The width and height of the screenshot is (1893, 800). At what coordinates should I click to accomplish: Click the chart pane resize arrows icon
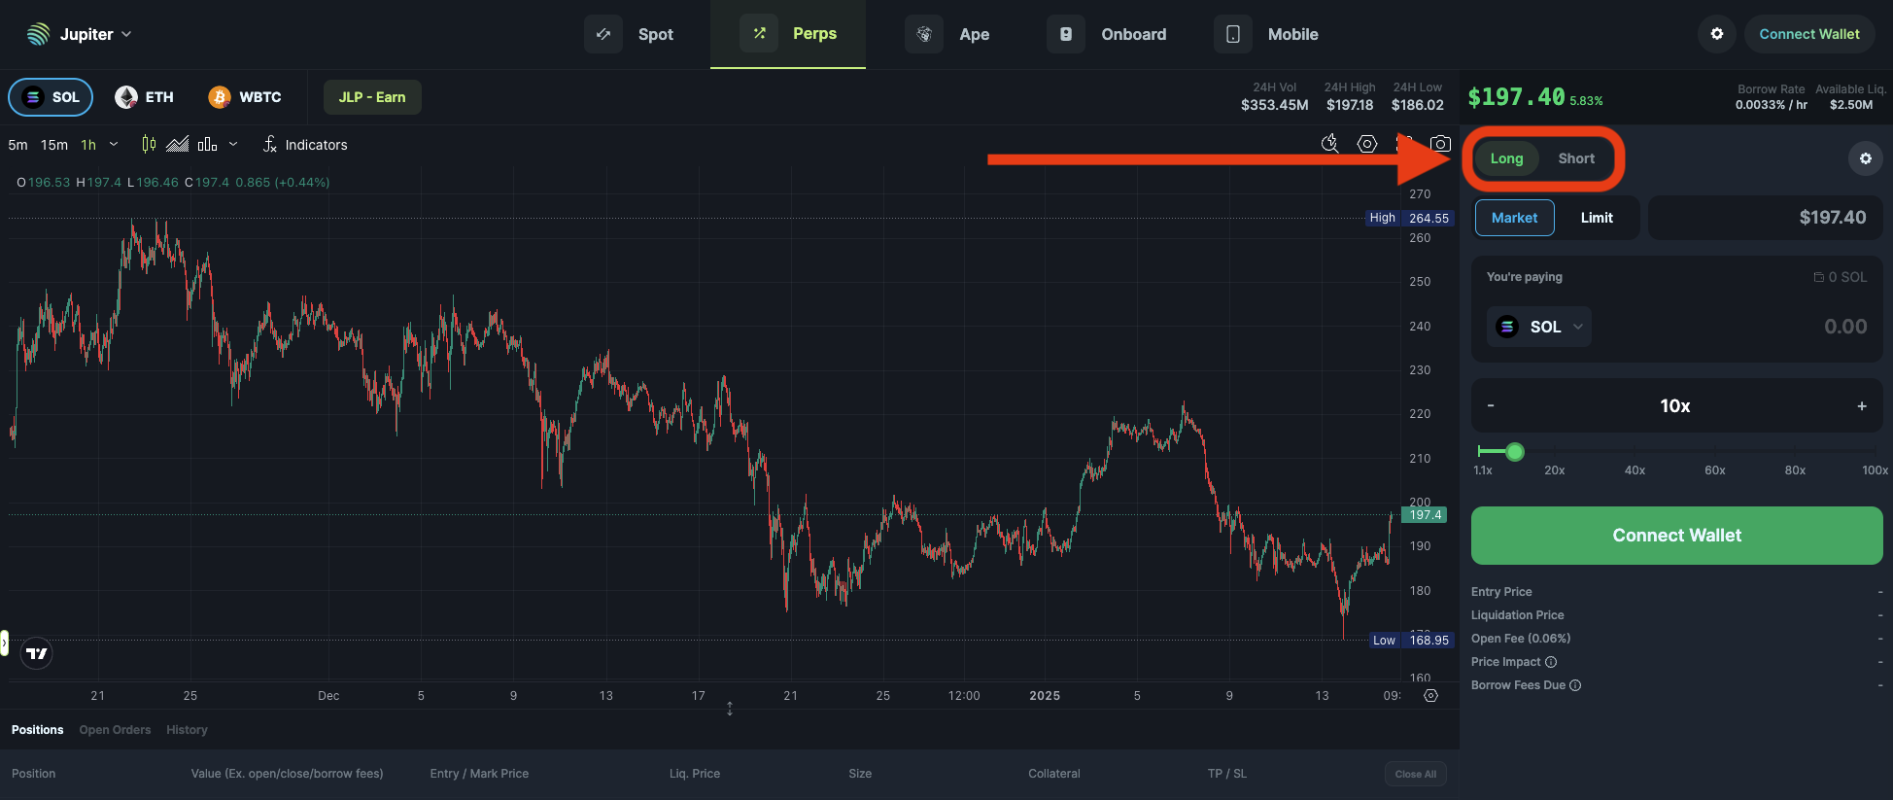[x=730, y=709]
